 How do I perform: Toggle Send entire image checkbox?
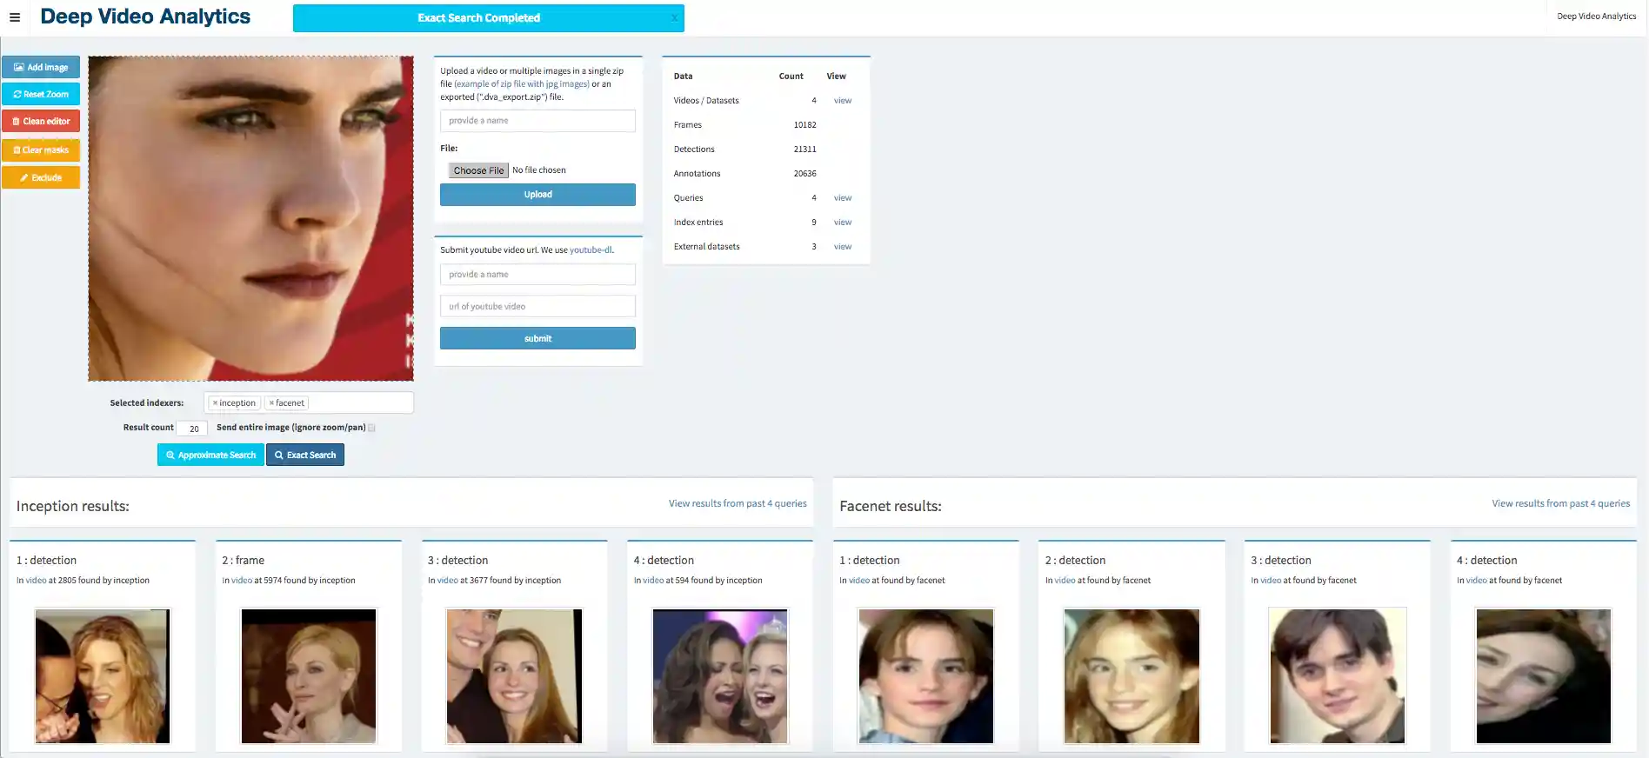click(x=371, y=428)
